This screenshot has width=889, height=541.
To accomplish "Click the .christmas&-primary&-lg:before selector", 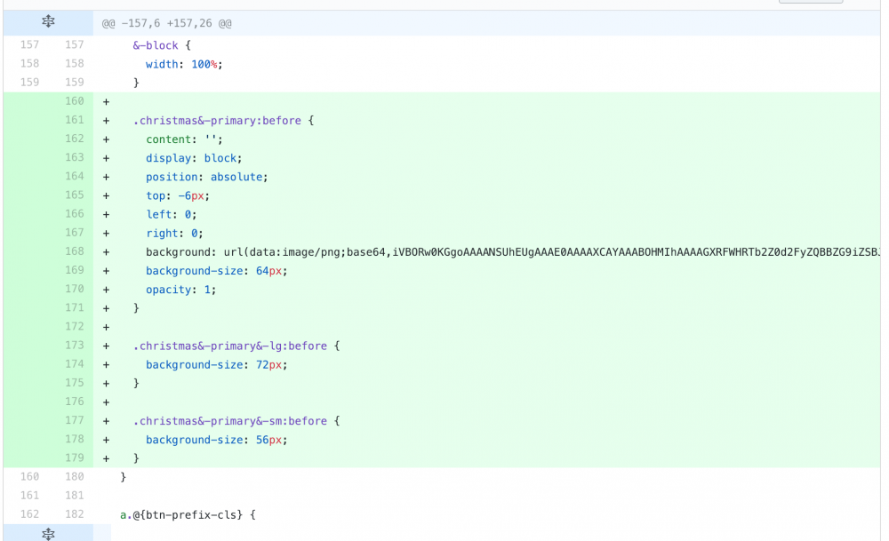I will pos(236,346).
